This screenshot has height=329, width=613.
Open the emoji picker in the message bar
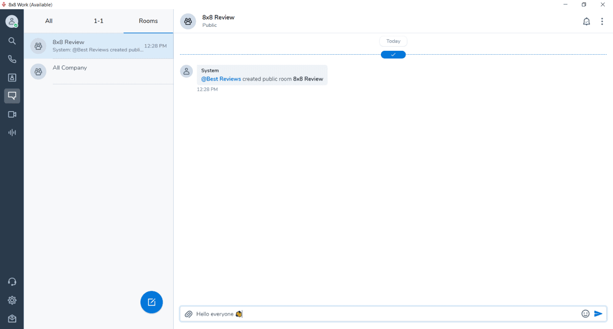pos(585,313)
